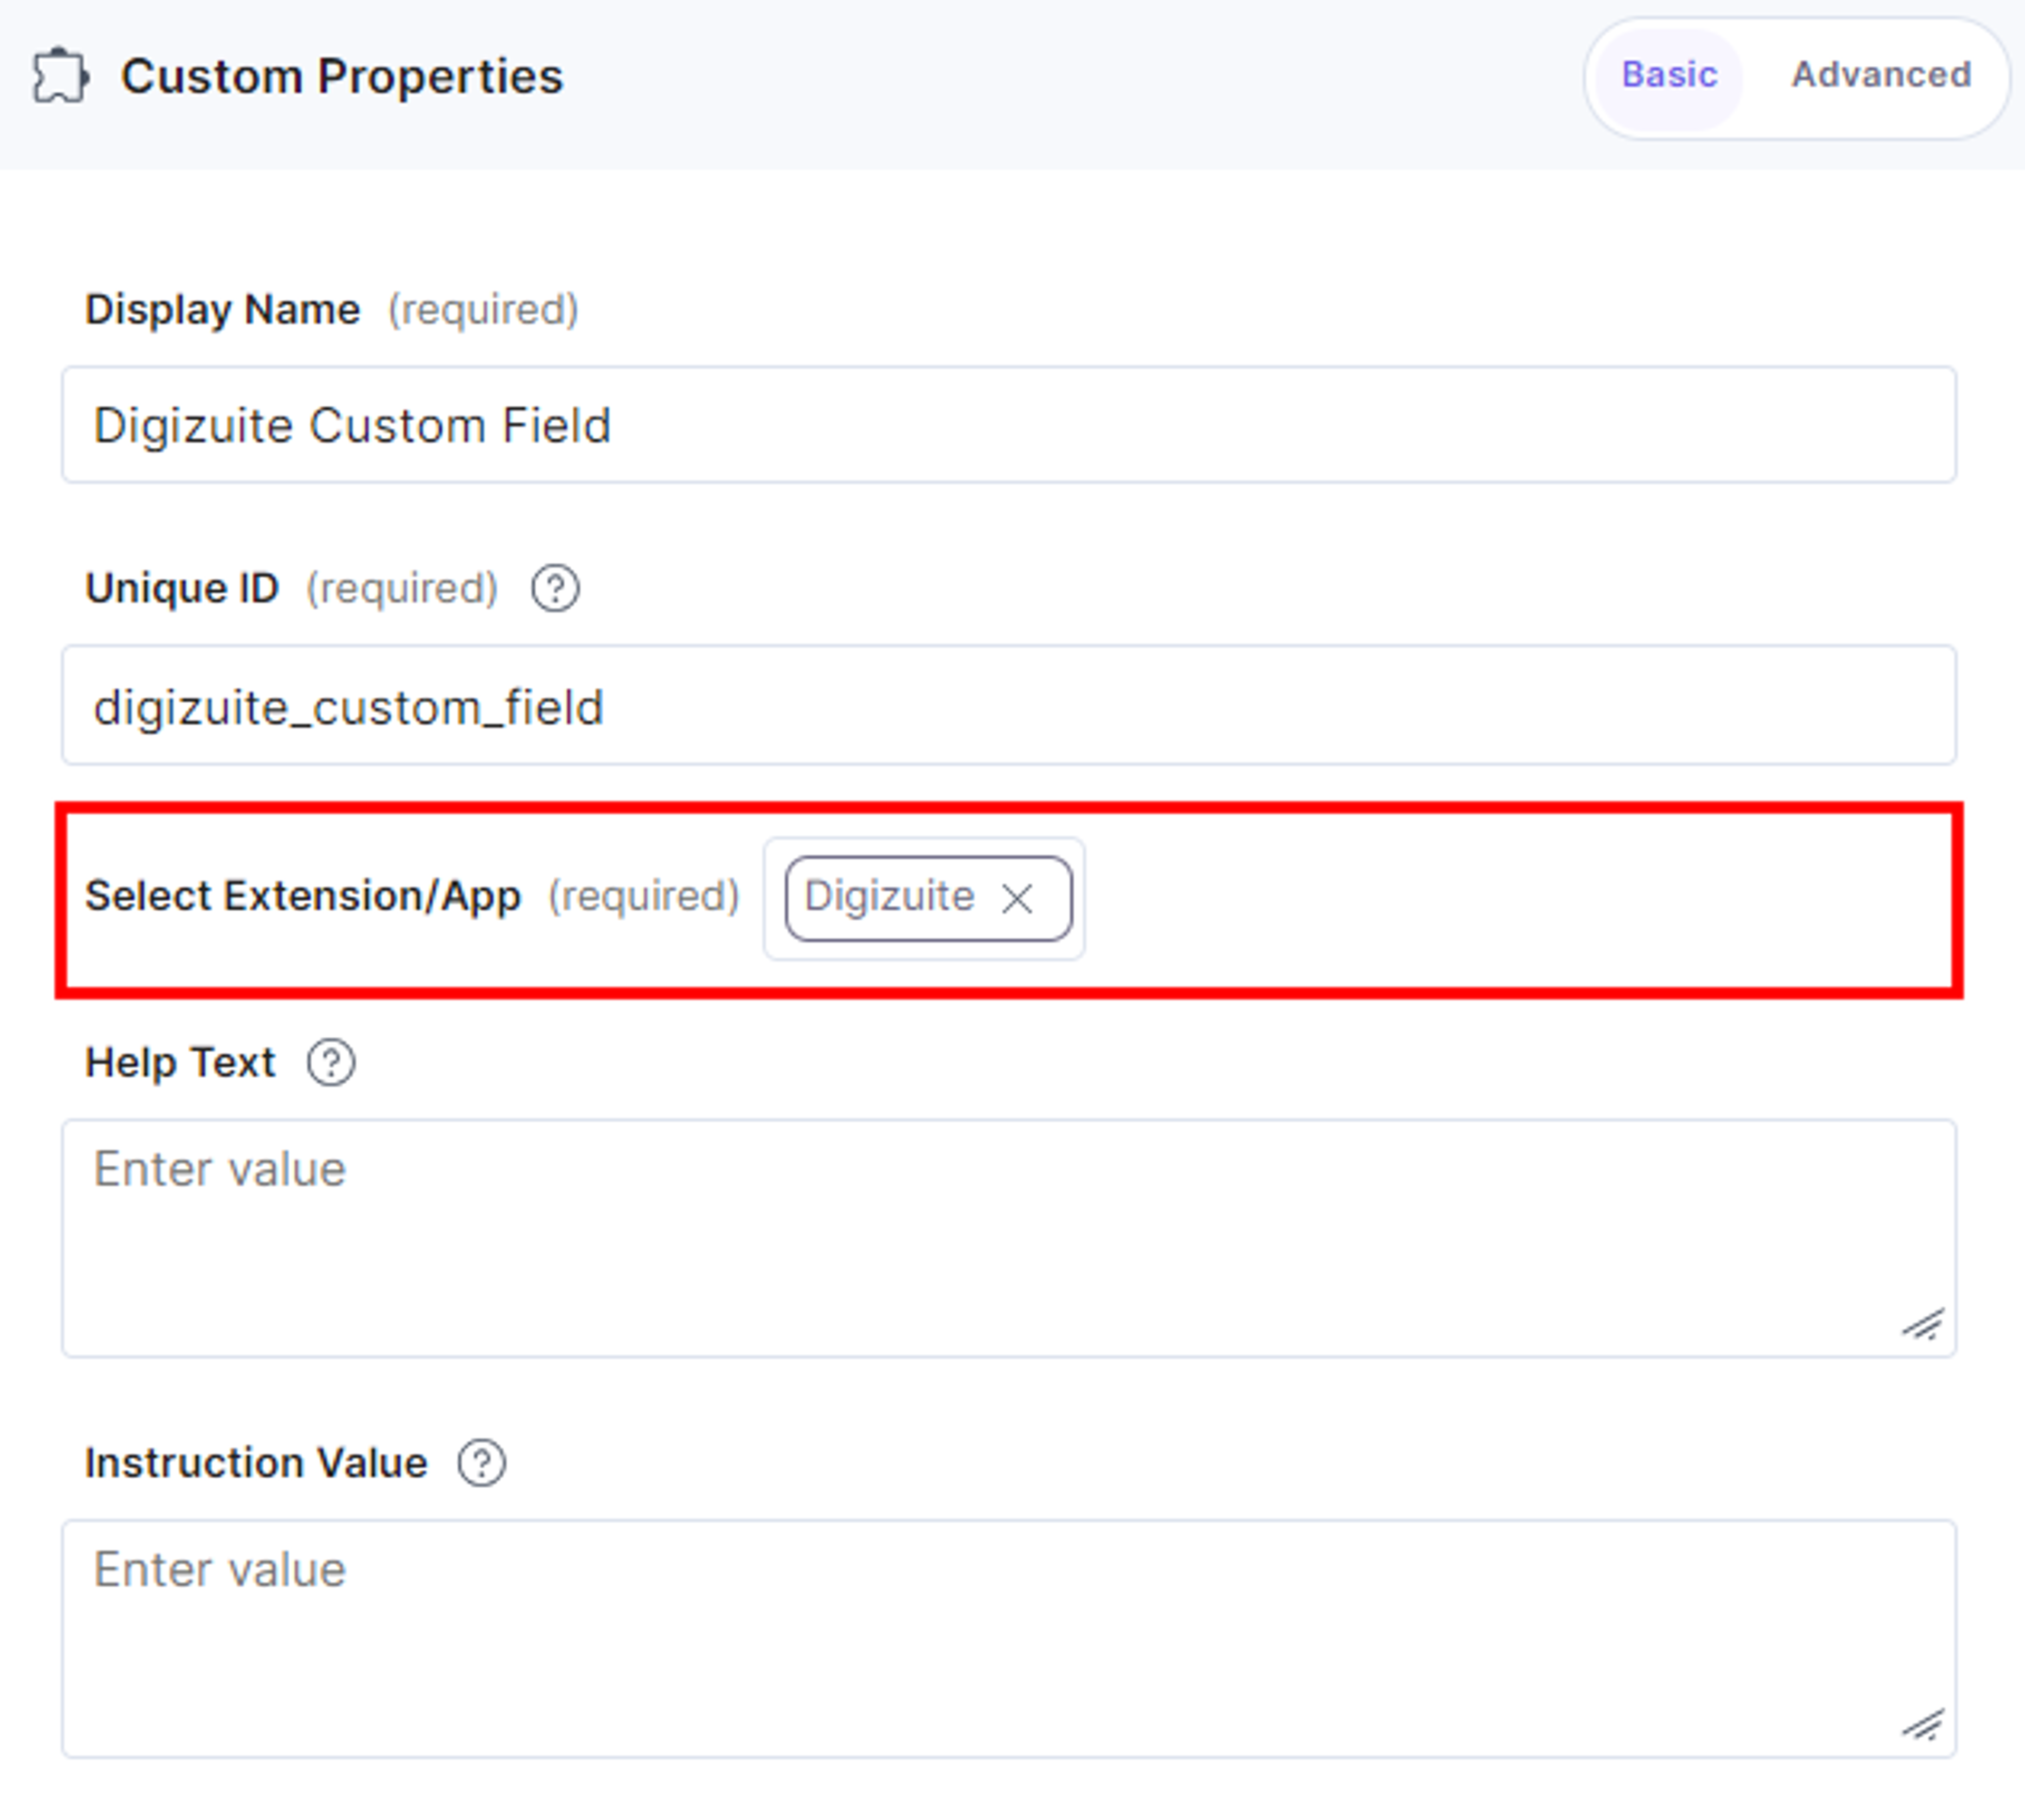The width and height of the screenshot is (2025, 1820).
Task: Click inside the Instruction Value textarea
Action: pos(1009,1639)
